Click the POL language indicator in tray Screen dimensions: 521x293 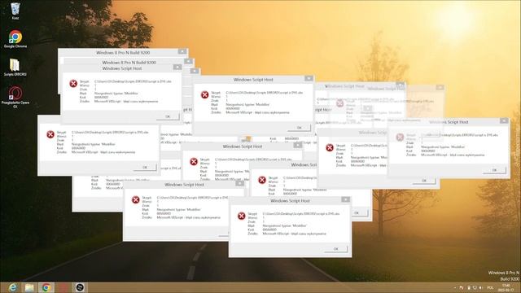click(x=490, y=287)
